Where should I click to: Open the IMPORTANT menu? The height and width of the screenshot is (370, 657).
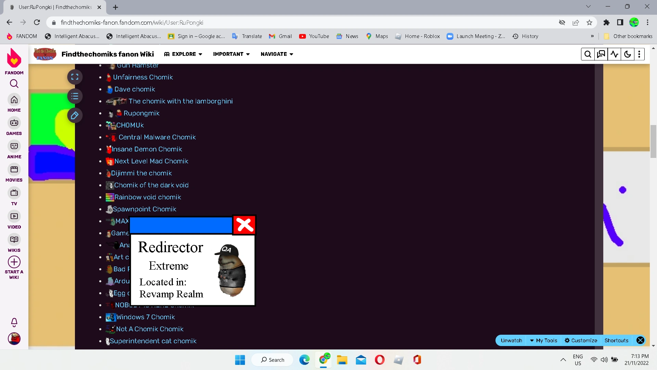click(231, 54)
